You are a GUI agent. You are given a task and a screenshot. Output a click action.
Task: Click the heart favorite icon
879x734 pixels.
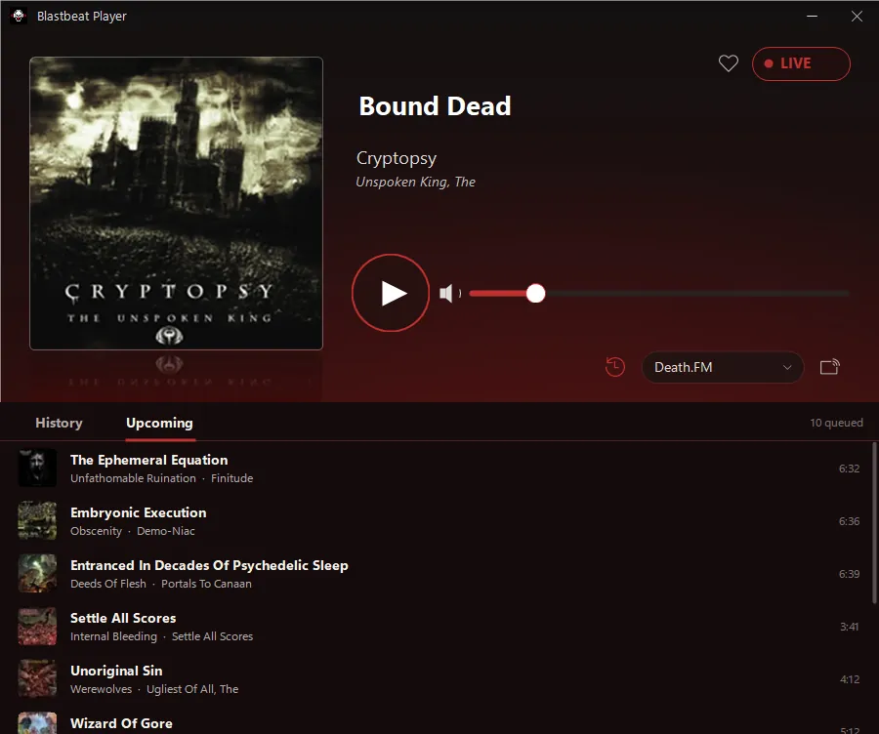pyautogui.click(x=729, y=63)
